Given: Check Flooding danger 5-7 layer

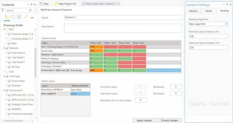Looking at the screenshot, I should pos(9,39).
